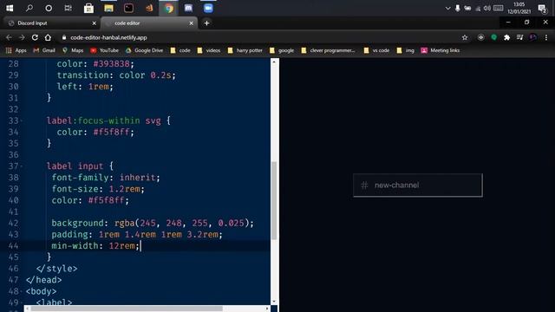Screen dimensions: 555x312
Task: Show hidden system tray icons
Action: tap(447, 8)
